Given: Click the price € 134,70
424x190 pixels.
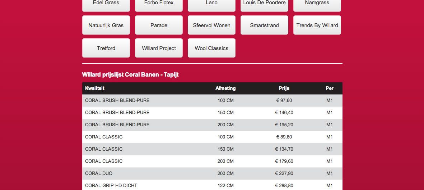Looking at the screenshot, I should point(284,149).
